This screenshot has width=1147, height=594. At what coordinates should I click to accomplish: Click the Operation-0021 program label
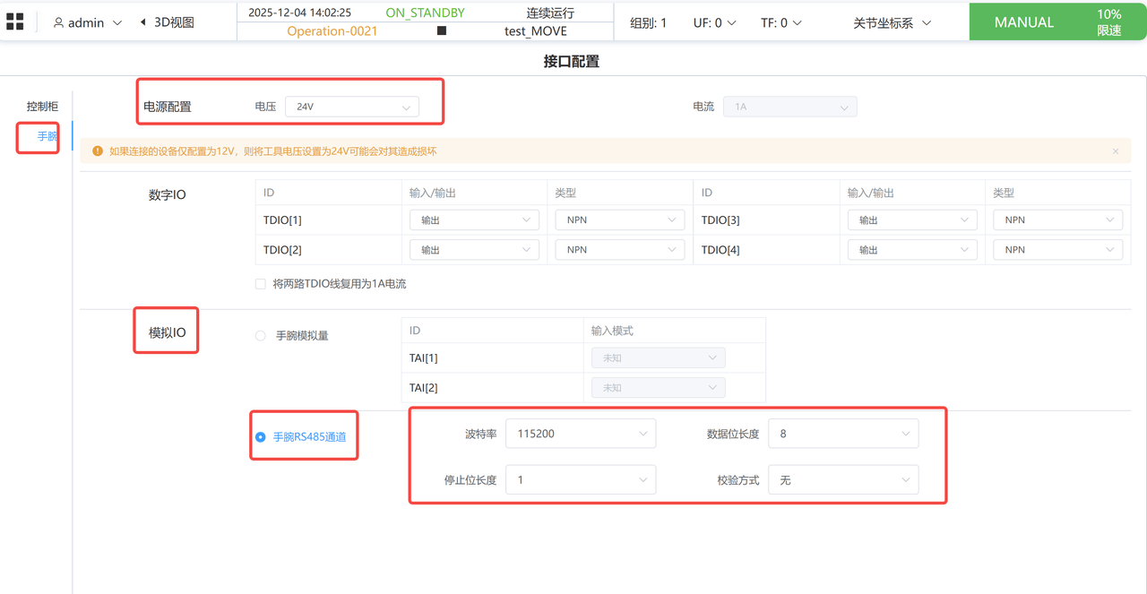(x=332, y=31)
